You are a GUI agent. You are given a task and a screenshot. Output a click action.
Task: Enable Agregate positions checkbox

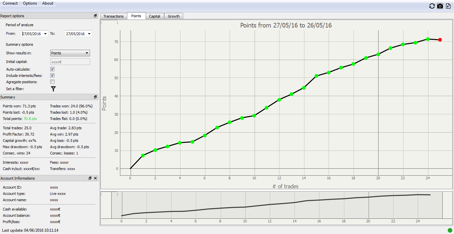pos(52,82)
